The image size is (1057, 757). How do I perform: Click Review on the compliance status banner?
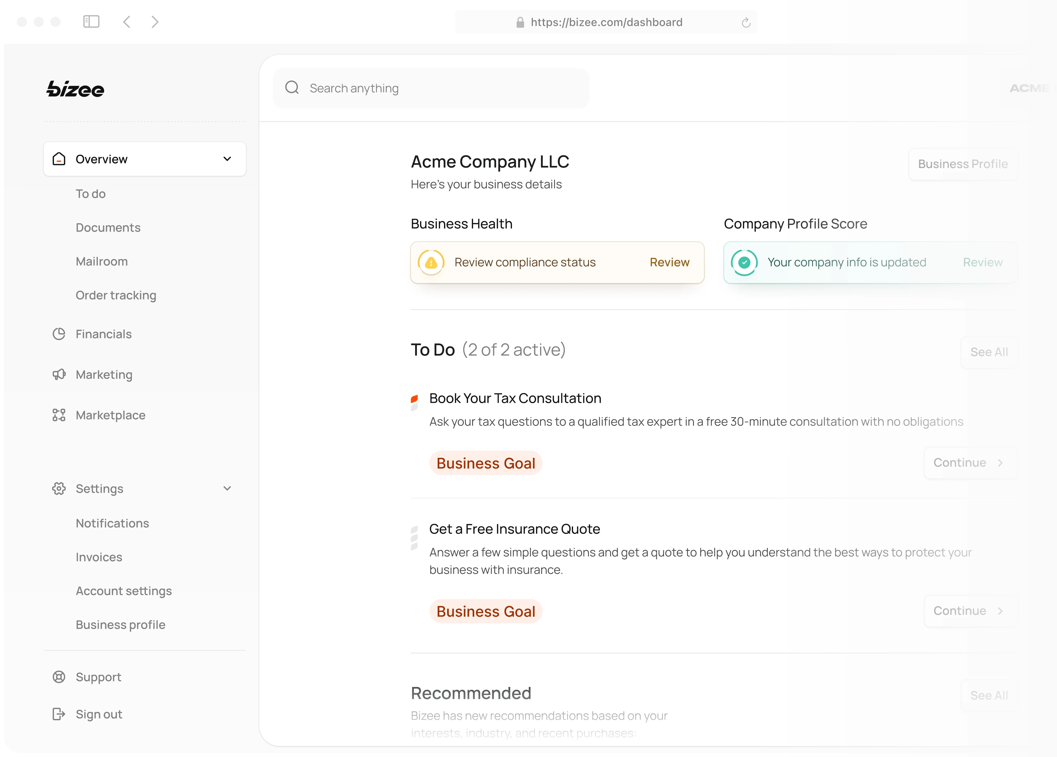669,262
